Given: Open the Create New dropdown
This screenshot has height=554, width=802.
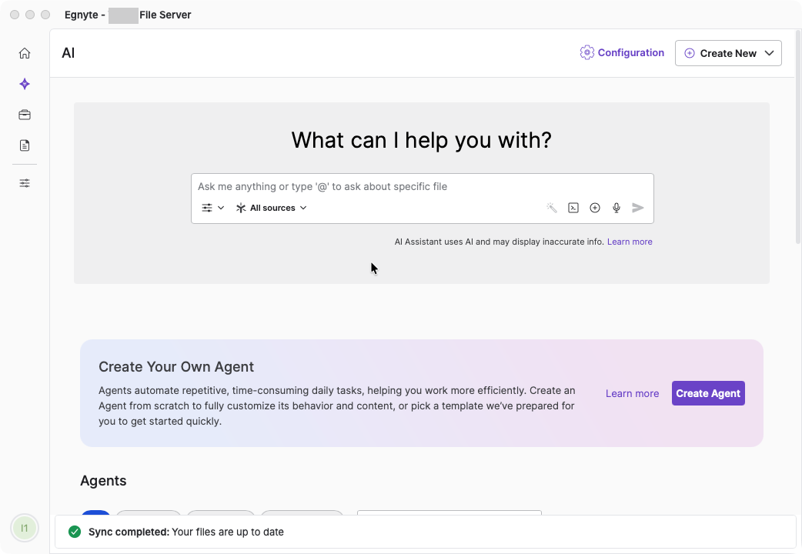Looking at the screenshot, I should [x=728, y=52].
